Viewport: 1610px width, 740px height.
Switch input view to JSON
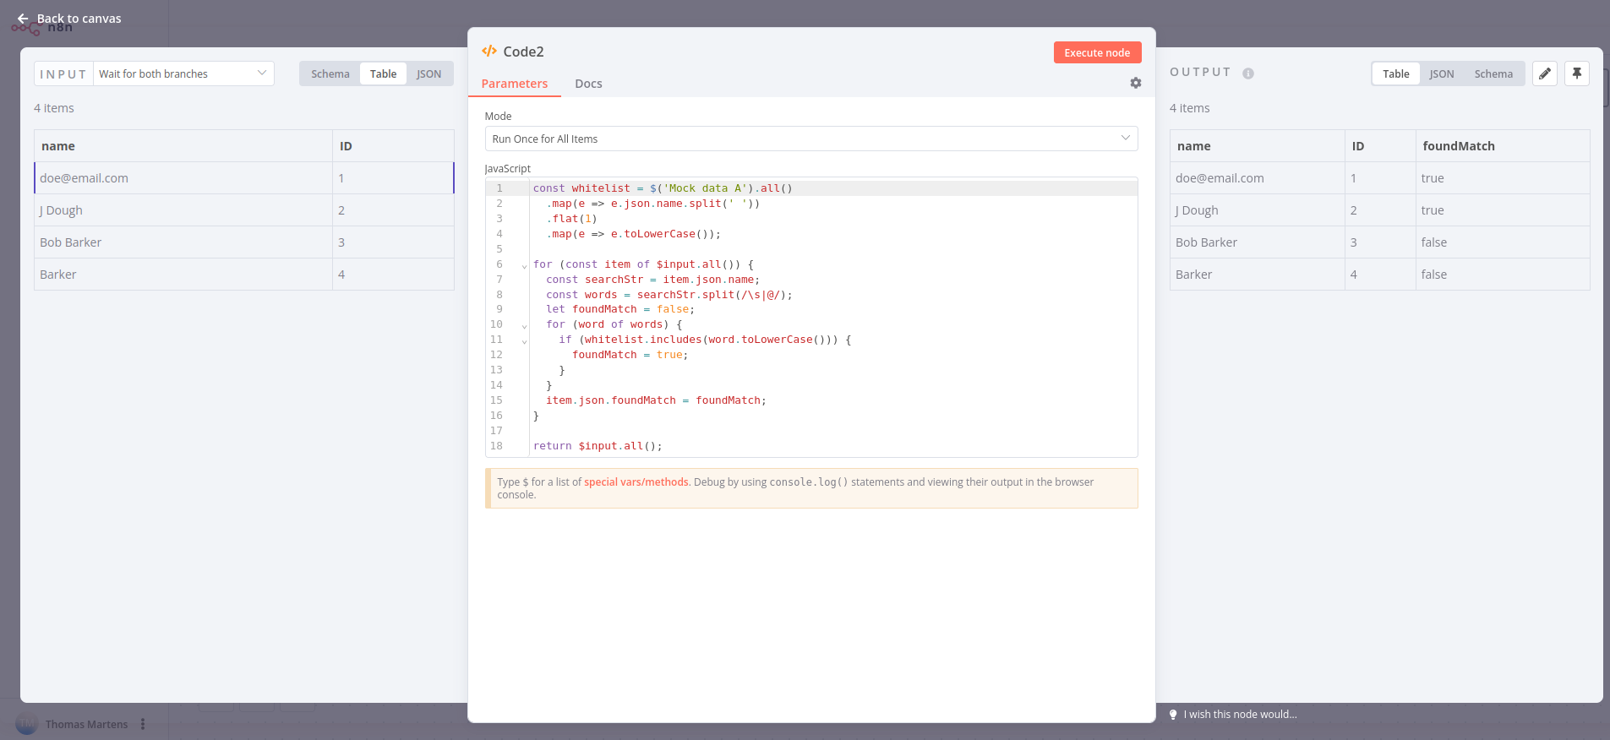[x=428, y=74]
